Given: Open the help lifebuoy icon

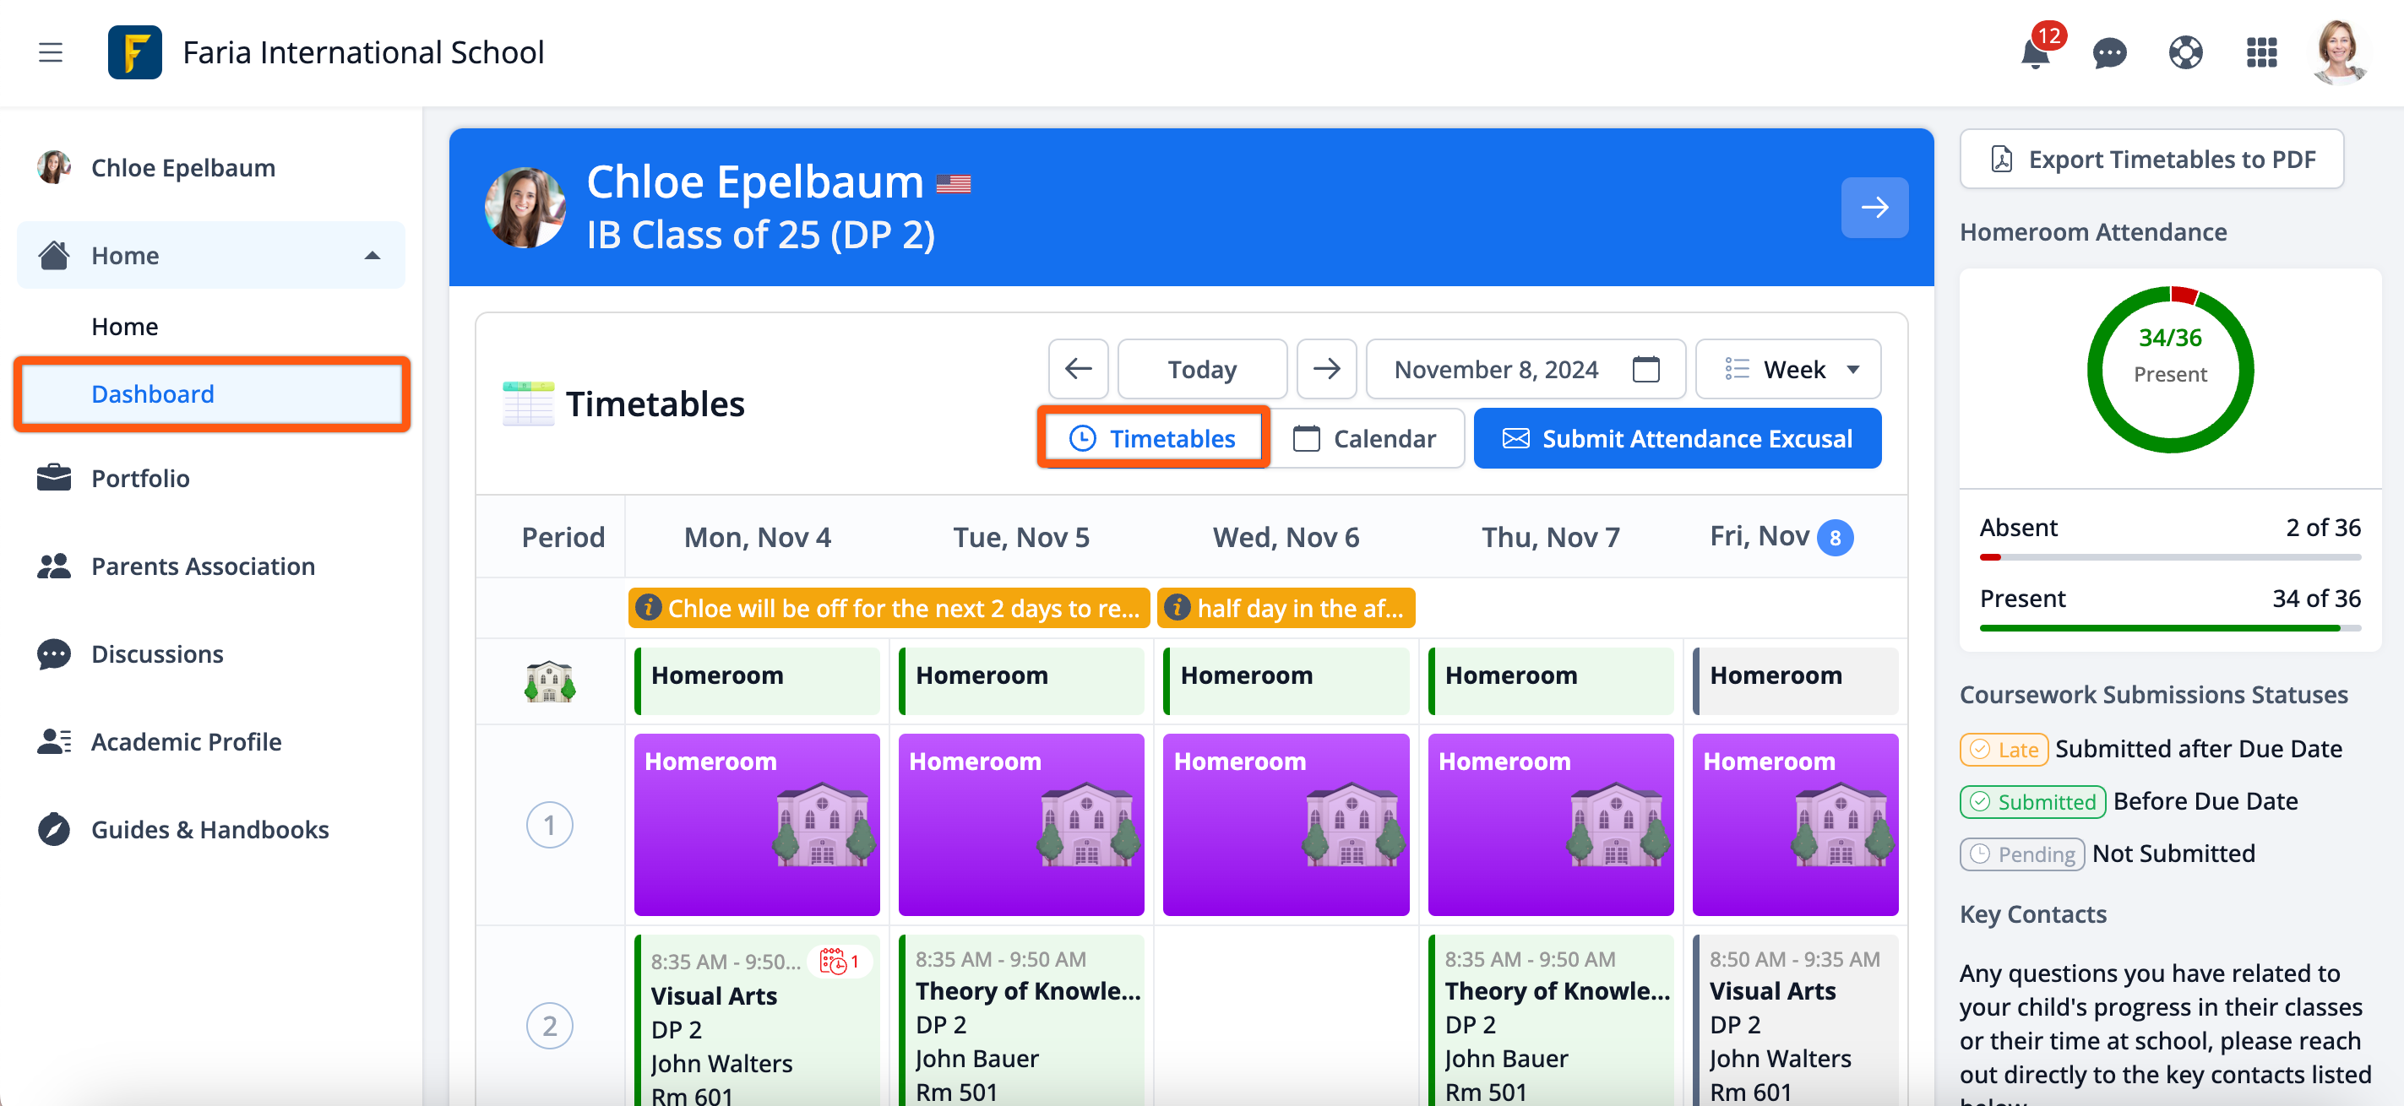Looking at the screenshot, I should pos(2184,52).
